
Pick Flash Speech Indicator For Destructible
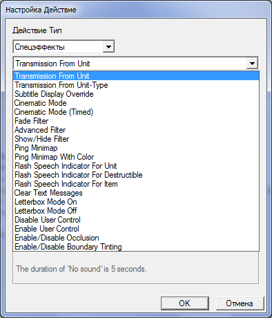click(136, 175)
